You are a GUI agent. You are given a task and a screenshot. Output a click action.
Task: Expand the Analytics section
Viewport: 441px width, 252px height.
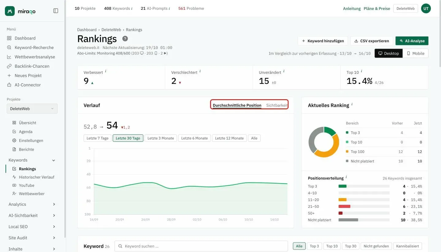coord(54,204)
